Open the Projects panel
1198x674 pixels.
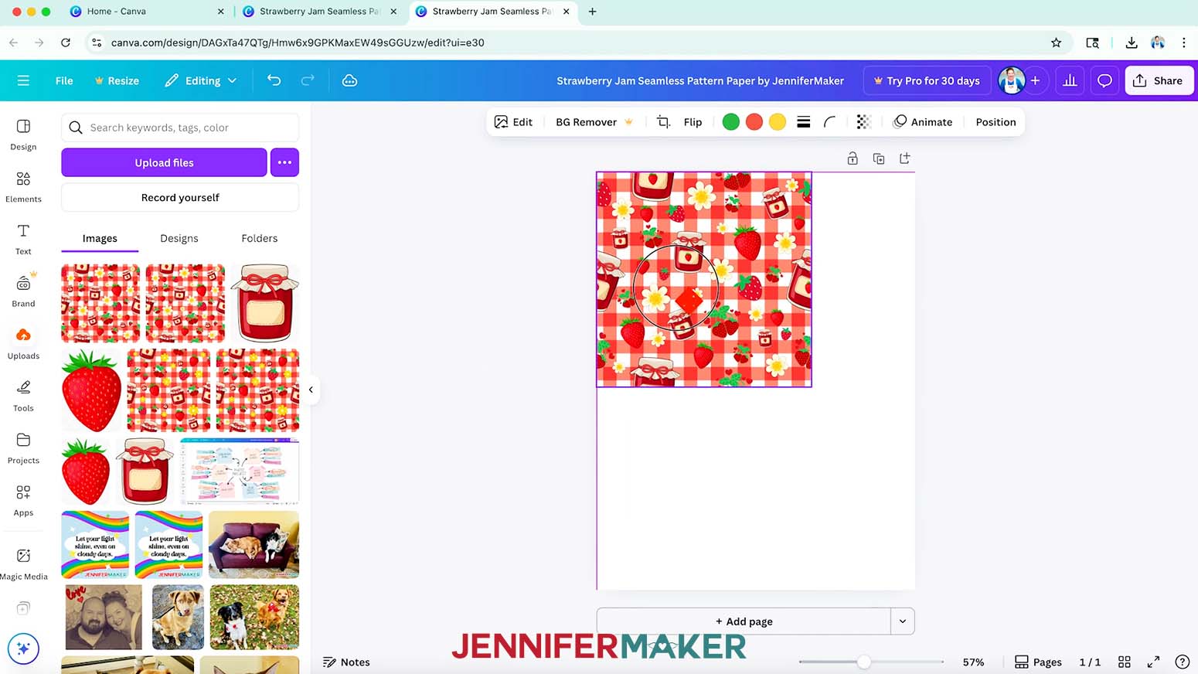click(x=23, y=448)
